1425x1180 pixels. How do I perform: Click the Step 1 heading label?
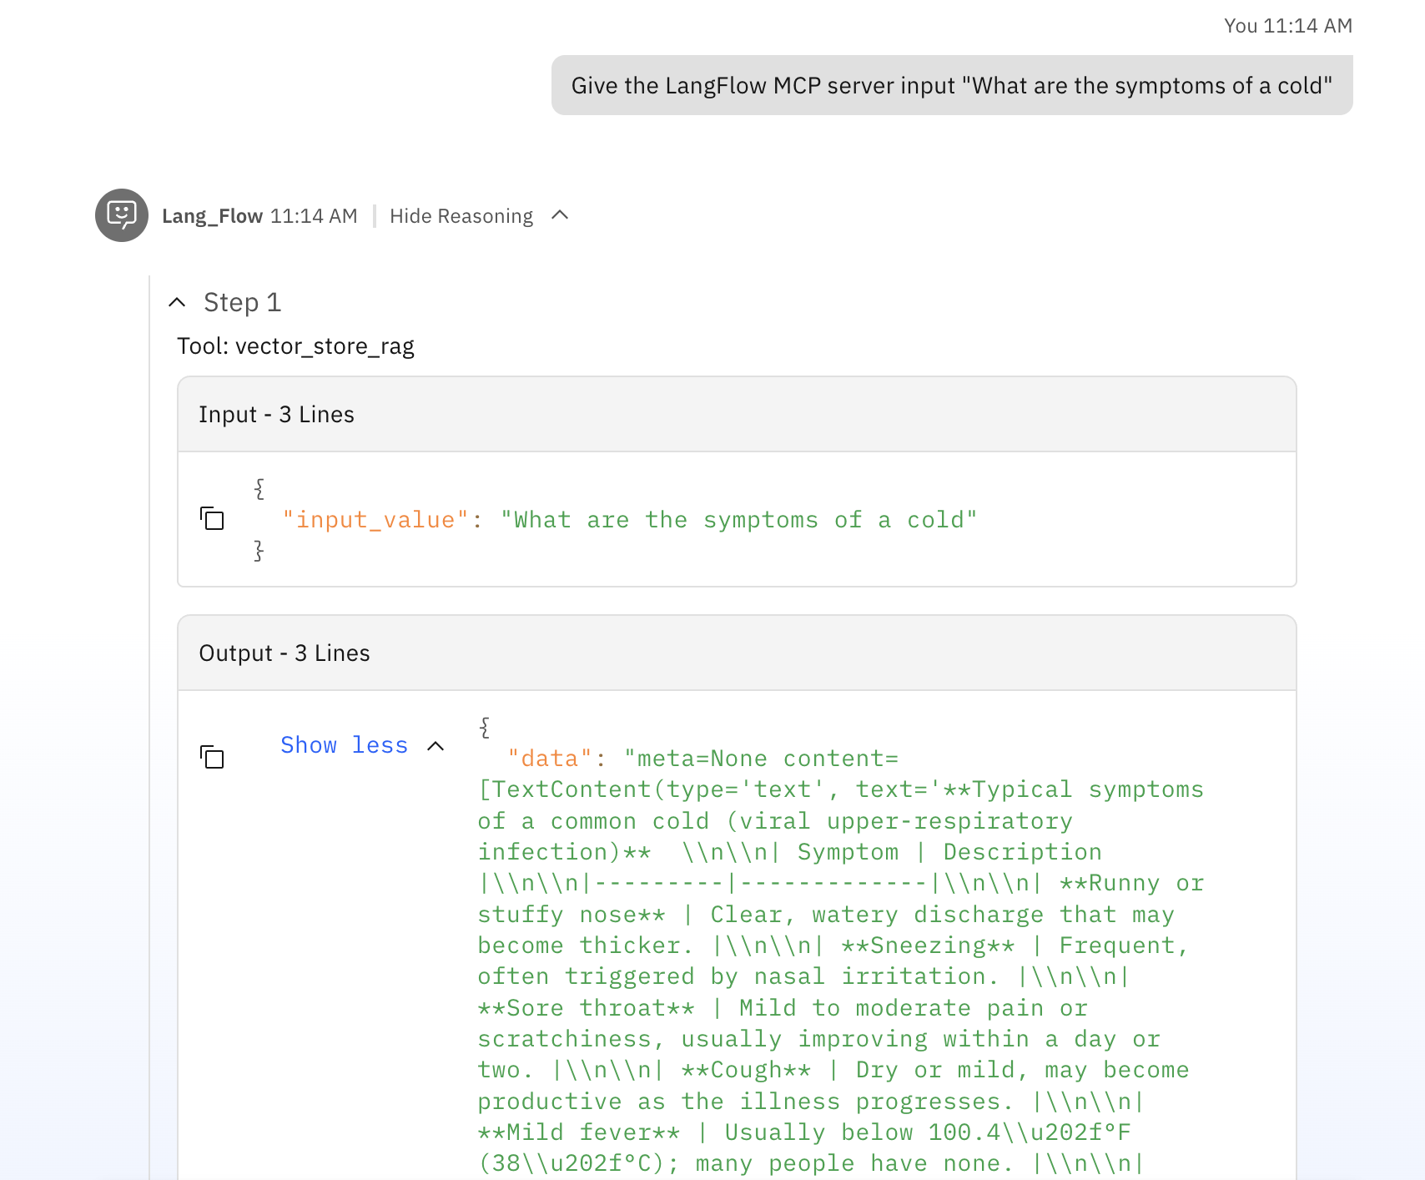click(242, 302)
